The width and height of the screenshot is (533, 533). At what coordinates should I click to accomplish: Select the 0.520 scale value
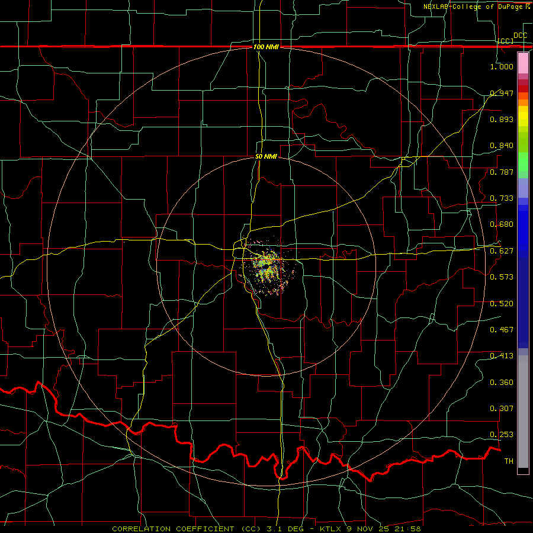click(x=502, y=304)
